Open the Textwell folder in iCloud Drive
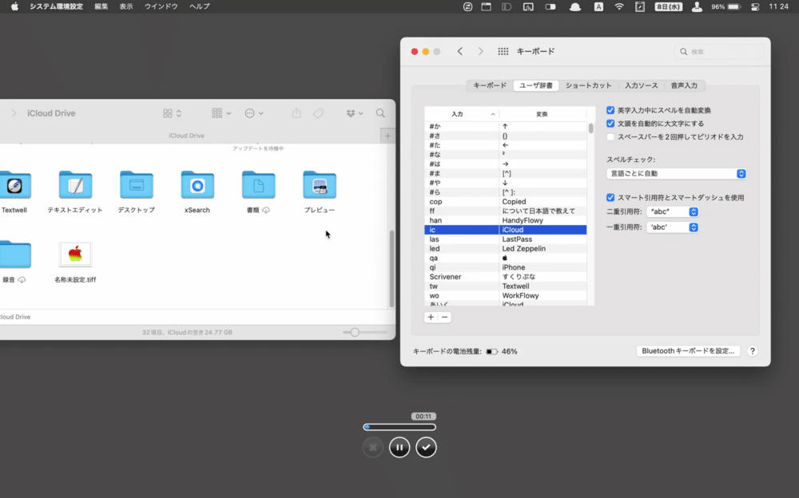The height and width of the screenshot is (498, 799). point(14,185)
